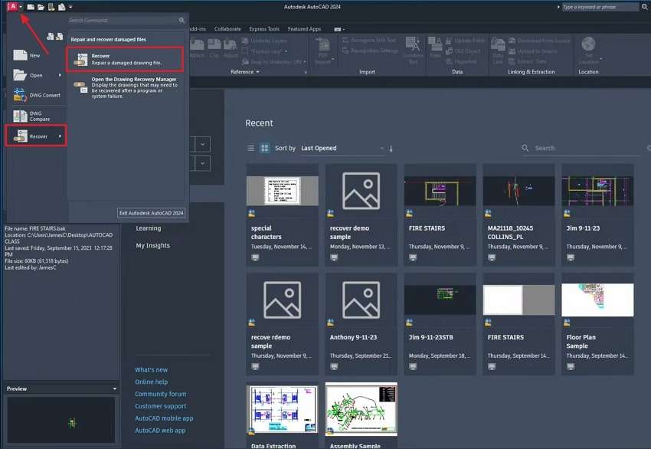Click Extract Data in Linking & Extraction
Screen dimensions: 651x449
point(528,61)
